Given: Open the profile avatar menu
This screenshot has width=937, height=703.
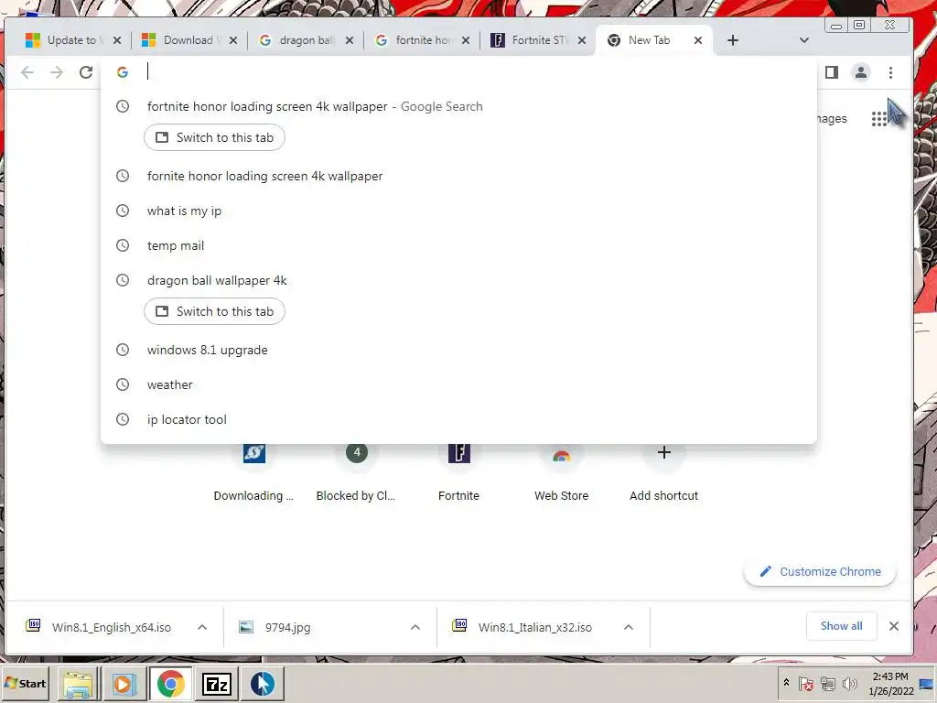Looking at the screenshot, I should 861,72.
